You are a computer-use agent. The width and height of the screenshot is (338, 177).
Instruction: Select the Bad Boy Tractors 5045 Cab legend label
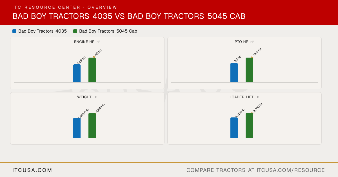[x=108, y=31]
